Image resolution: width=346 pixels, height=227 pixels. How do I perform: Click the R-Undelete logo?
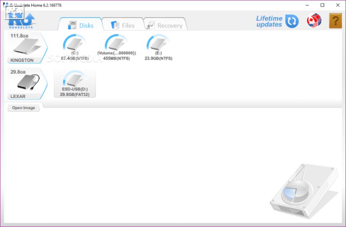tap(21, 21)
